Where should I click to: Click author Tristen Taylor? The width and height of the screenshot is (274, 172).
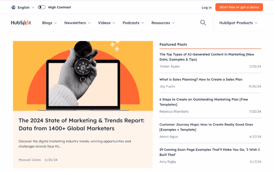click(170, 66)
